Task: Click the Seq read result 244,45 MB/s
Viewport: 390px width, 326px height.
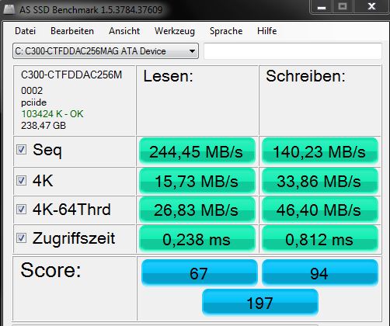Action: click(x=197, y=151)
